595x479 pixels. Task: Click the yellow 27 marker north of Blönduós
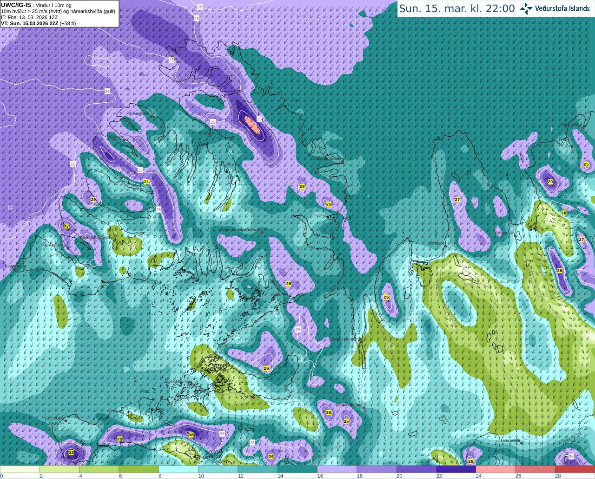click(x=457, y=200)
